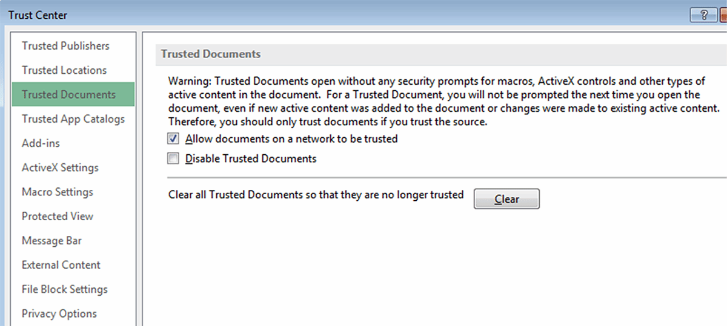Screen dimensions: 727x326
Task: Switch to the Protected View category
Action: 58,216
